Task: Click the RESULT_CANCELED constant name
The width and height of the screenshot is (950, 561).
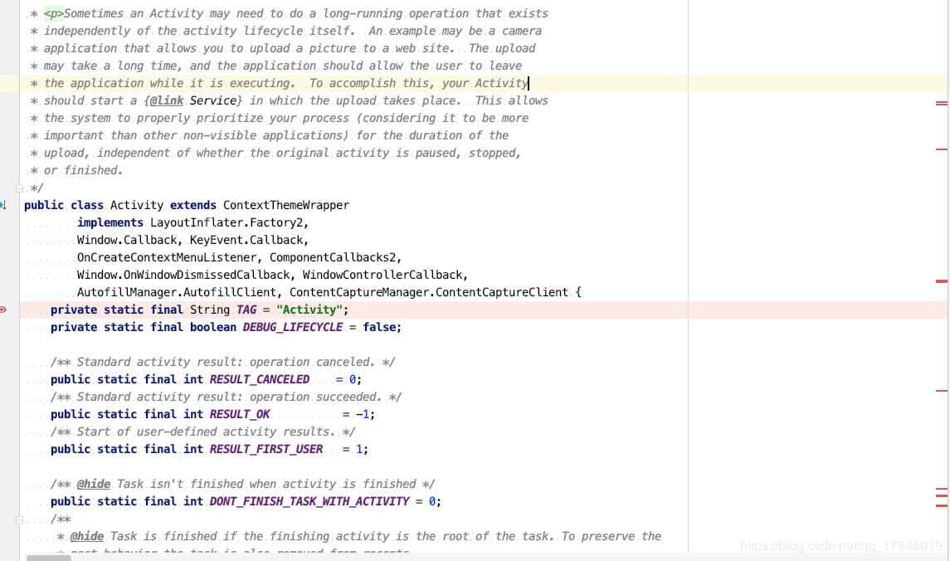Action: pos(260,380)
